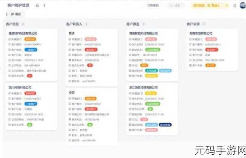Open the 海南农垦有限公司 source card

(x=212, y=50)
